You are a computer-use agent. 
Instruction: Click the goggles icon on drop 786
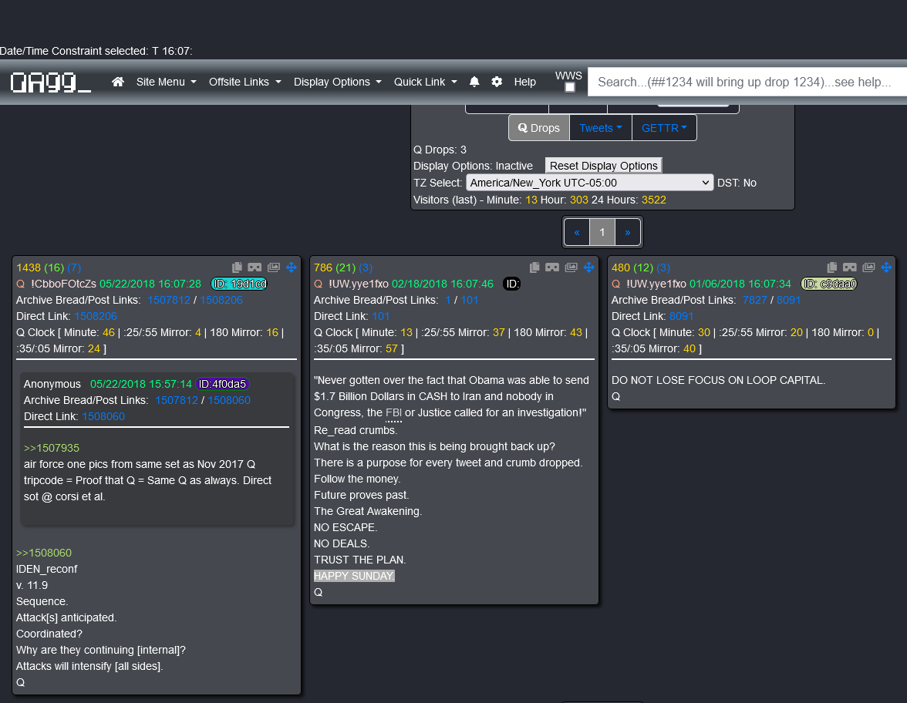click(552, 267)
